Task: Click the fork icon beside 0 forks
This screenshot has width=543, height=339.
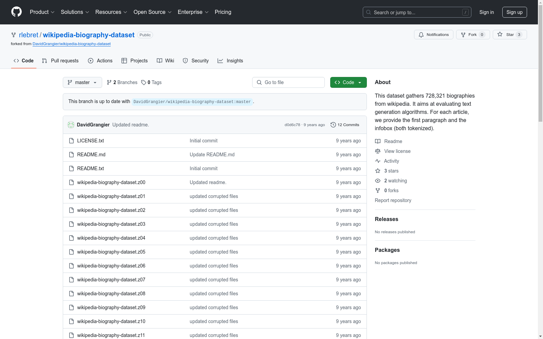Action: click(x=378, y=191)
